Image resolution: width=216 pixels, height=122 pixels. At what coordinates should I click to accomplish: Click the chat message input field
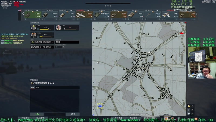point(55,114)
